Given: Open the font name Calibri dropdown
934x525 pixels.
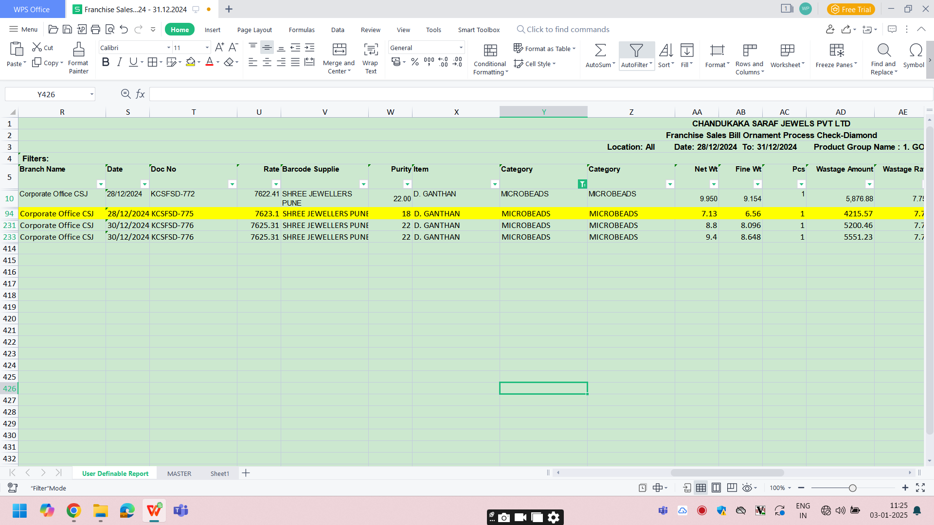Looking at the screenshot, I should click(169, 48).
